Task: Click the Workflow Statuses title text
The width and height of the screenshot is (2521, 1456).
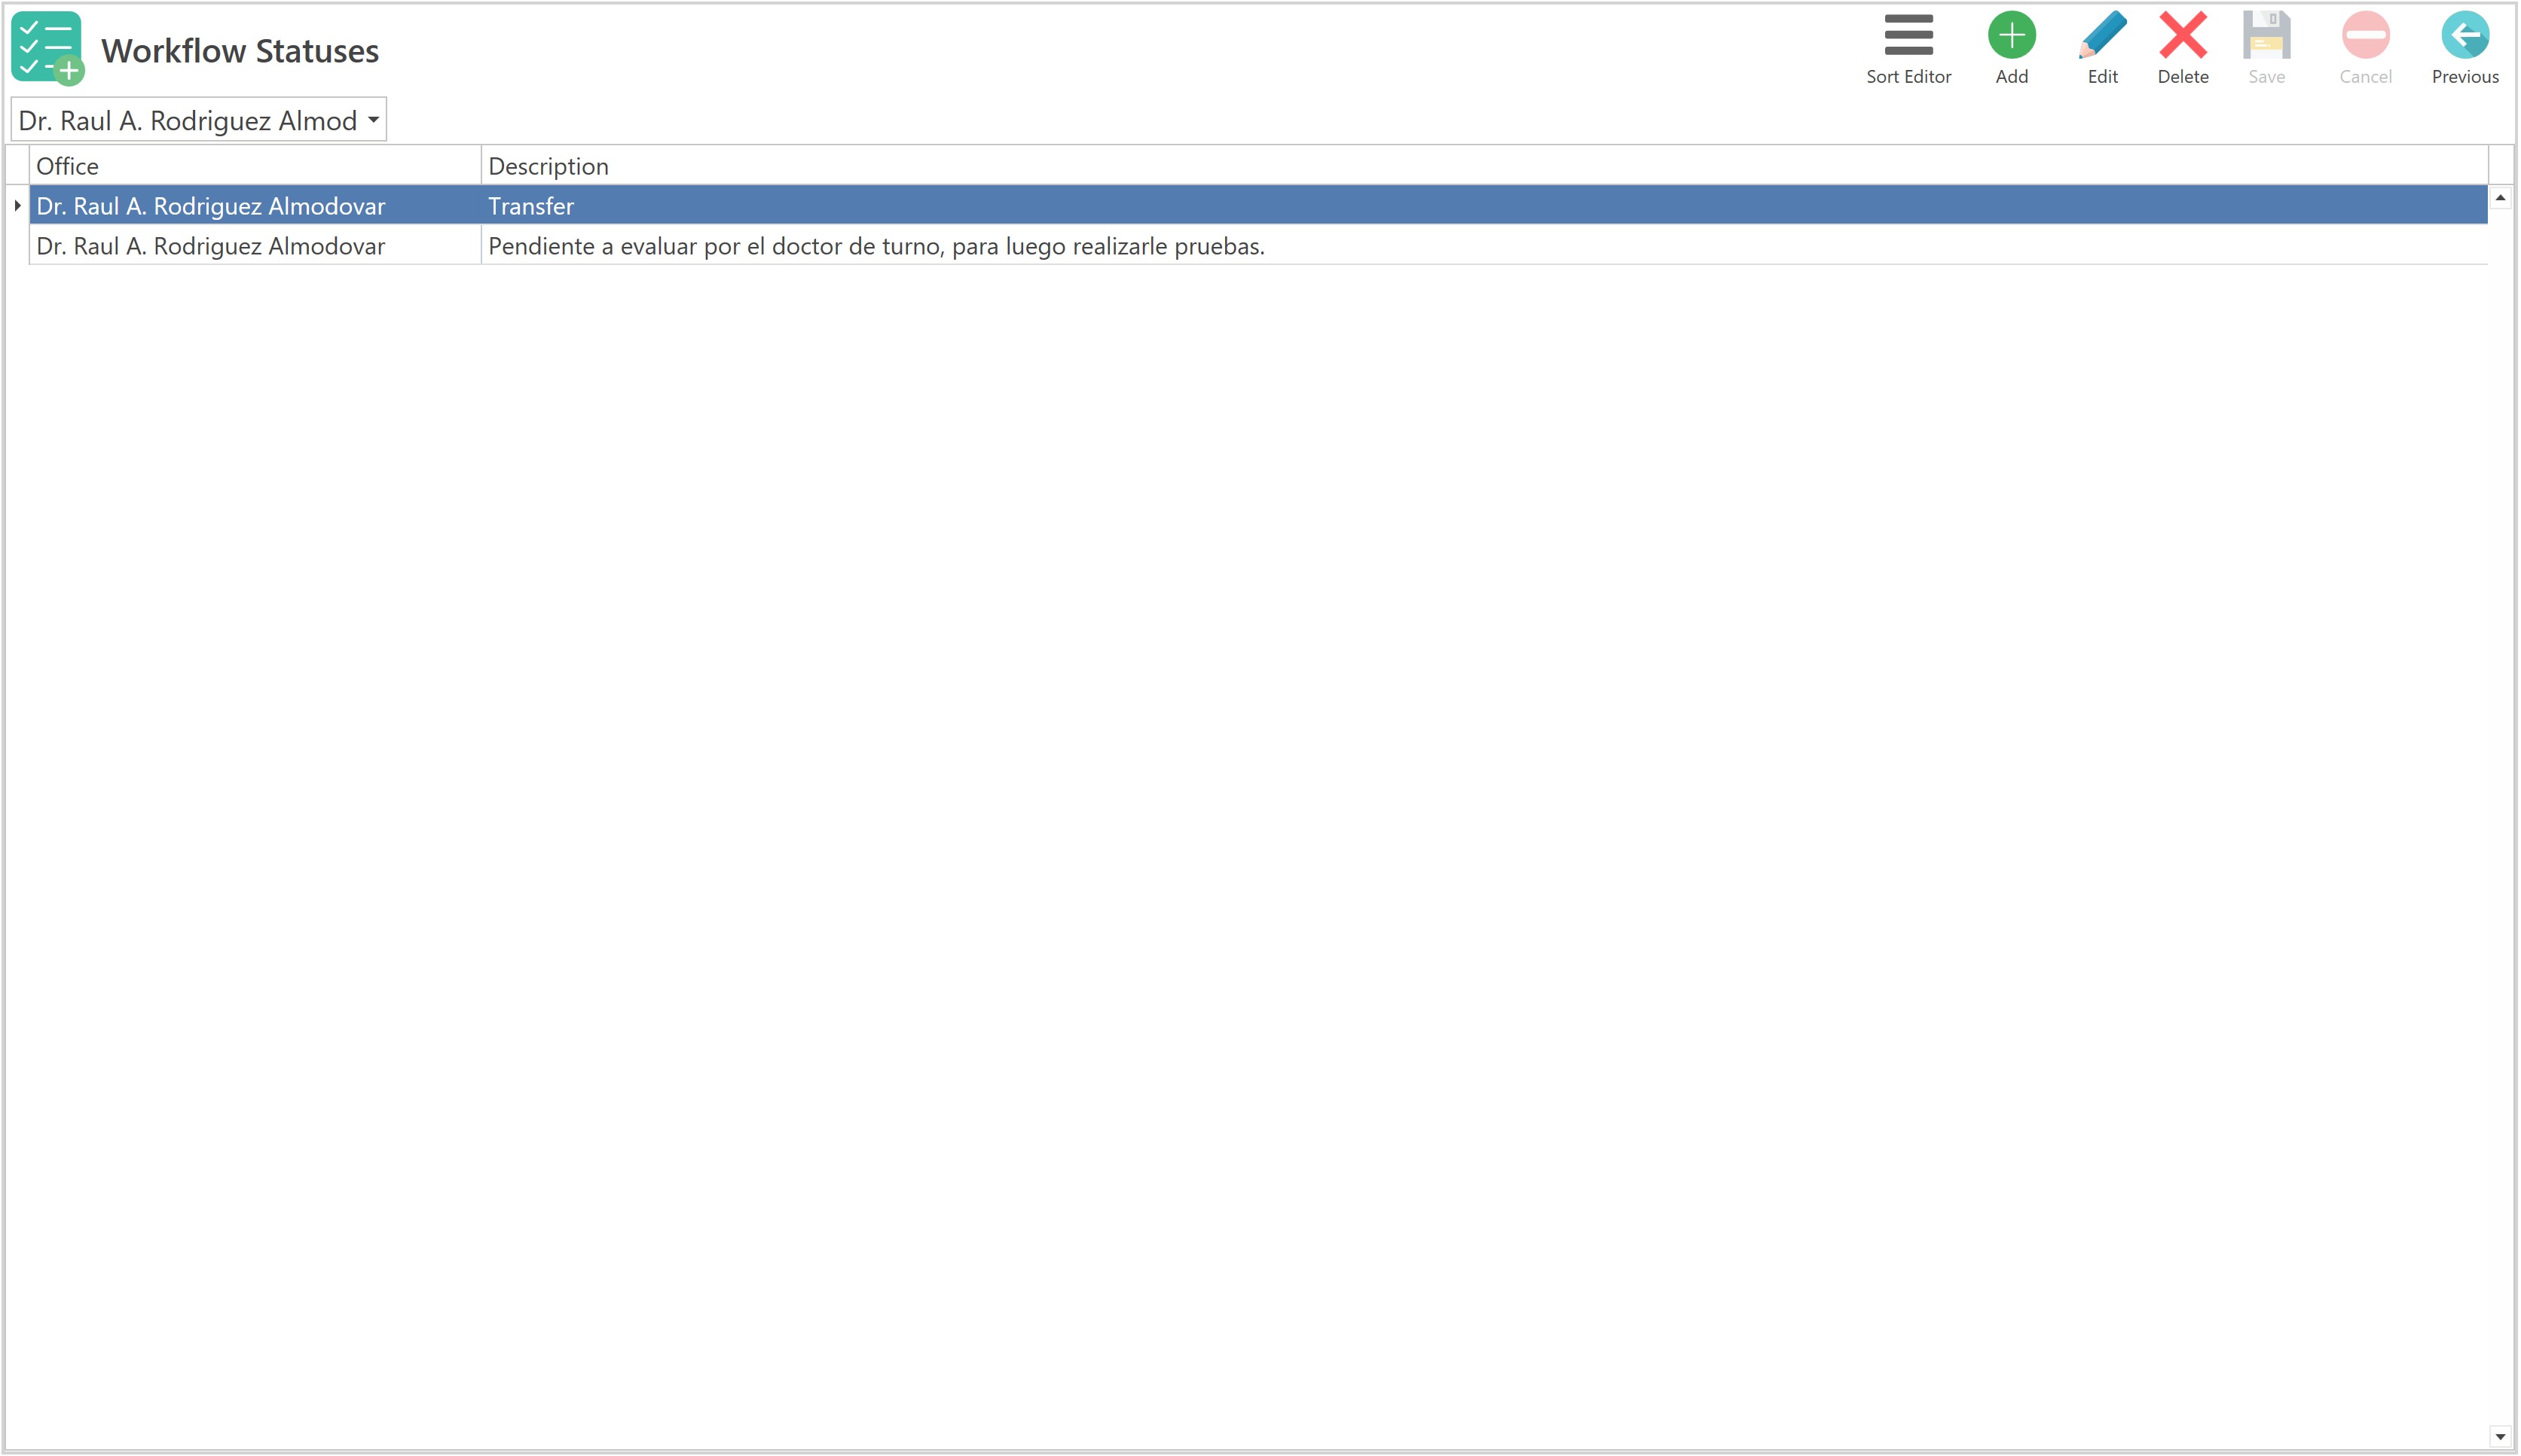Action: [240, 51]
